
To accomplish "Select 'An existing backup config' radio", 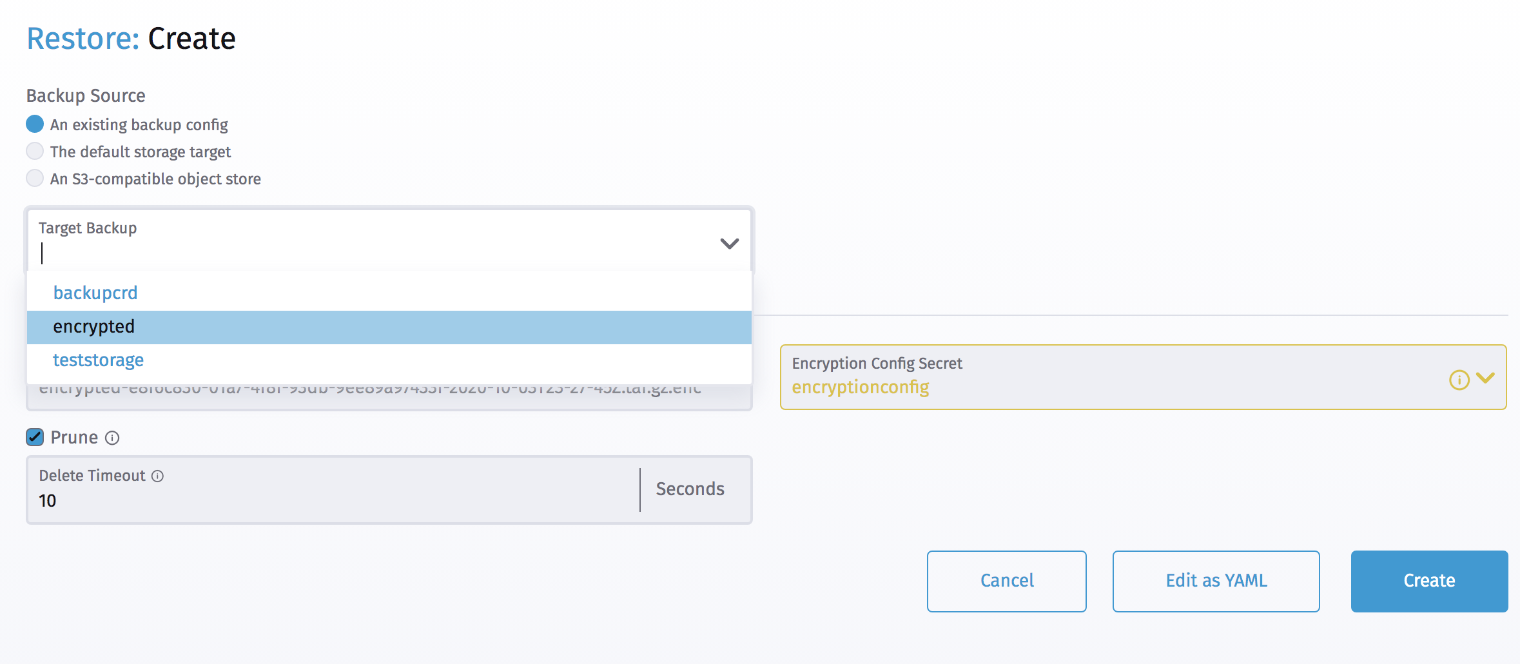I will [x=35, y=124].
